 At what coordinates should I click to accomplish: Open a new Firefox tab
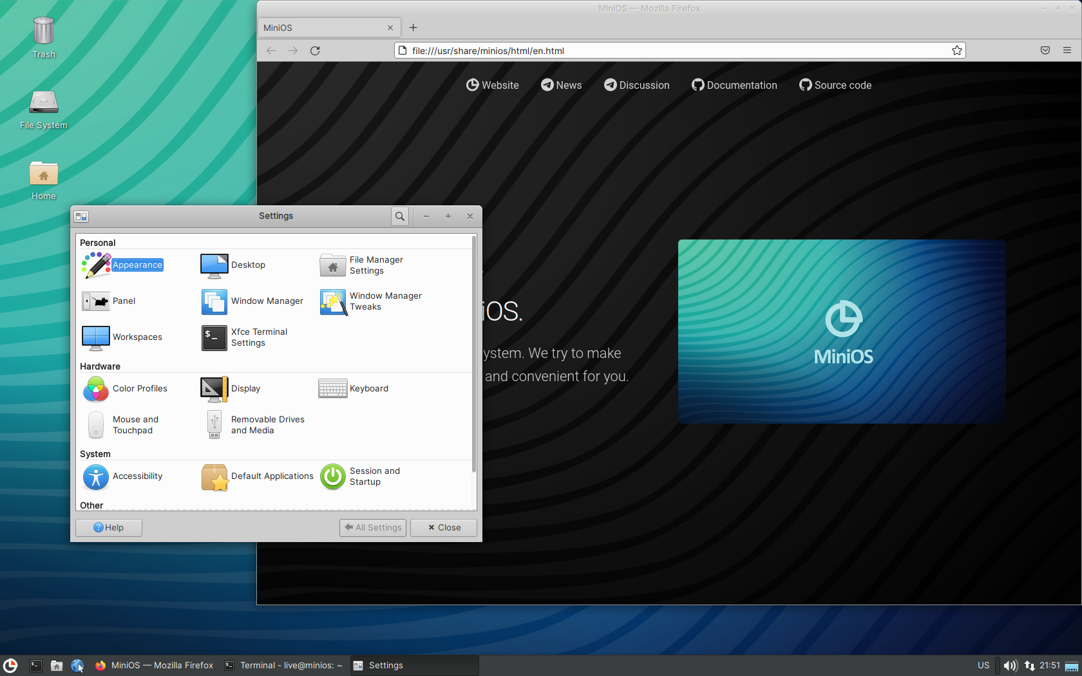click(413, 28)
